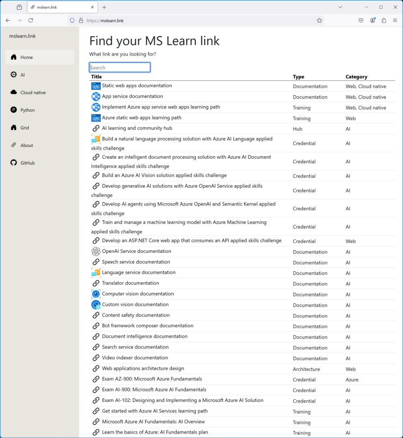Click the OpenAI Service documentation logo icon

tap(96, 251)
